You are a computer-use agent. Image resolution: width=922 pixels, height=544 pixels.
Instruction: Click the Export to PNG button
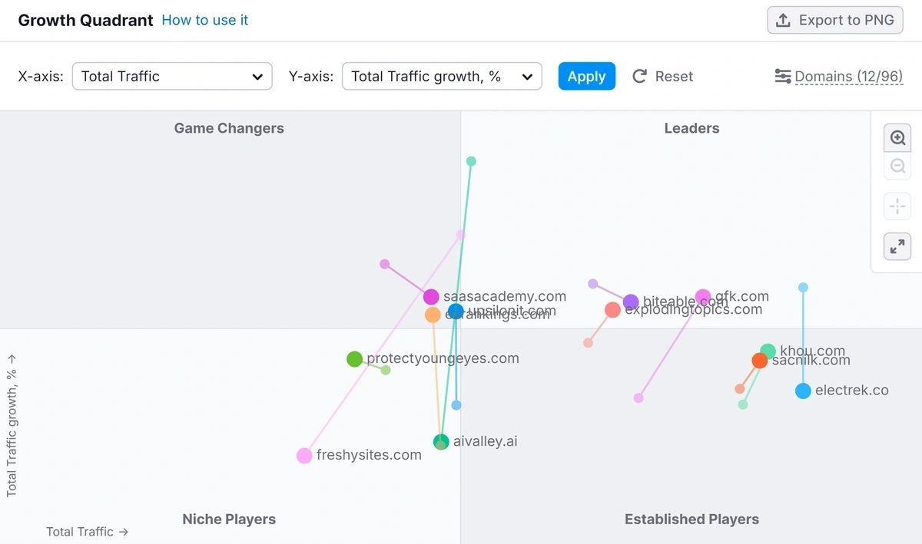(835, 21)
